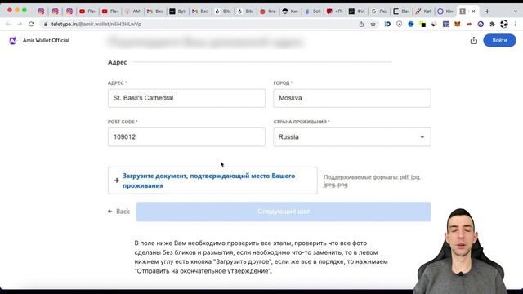Switch to the Das tab
Viewport: 523px width, 294px height.
[401, 11]
